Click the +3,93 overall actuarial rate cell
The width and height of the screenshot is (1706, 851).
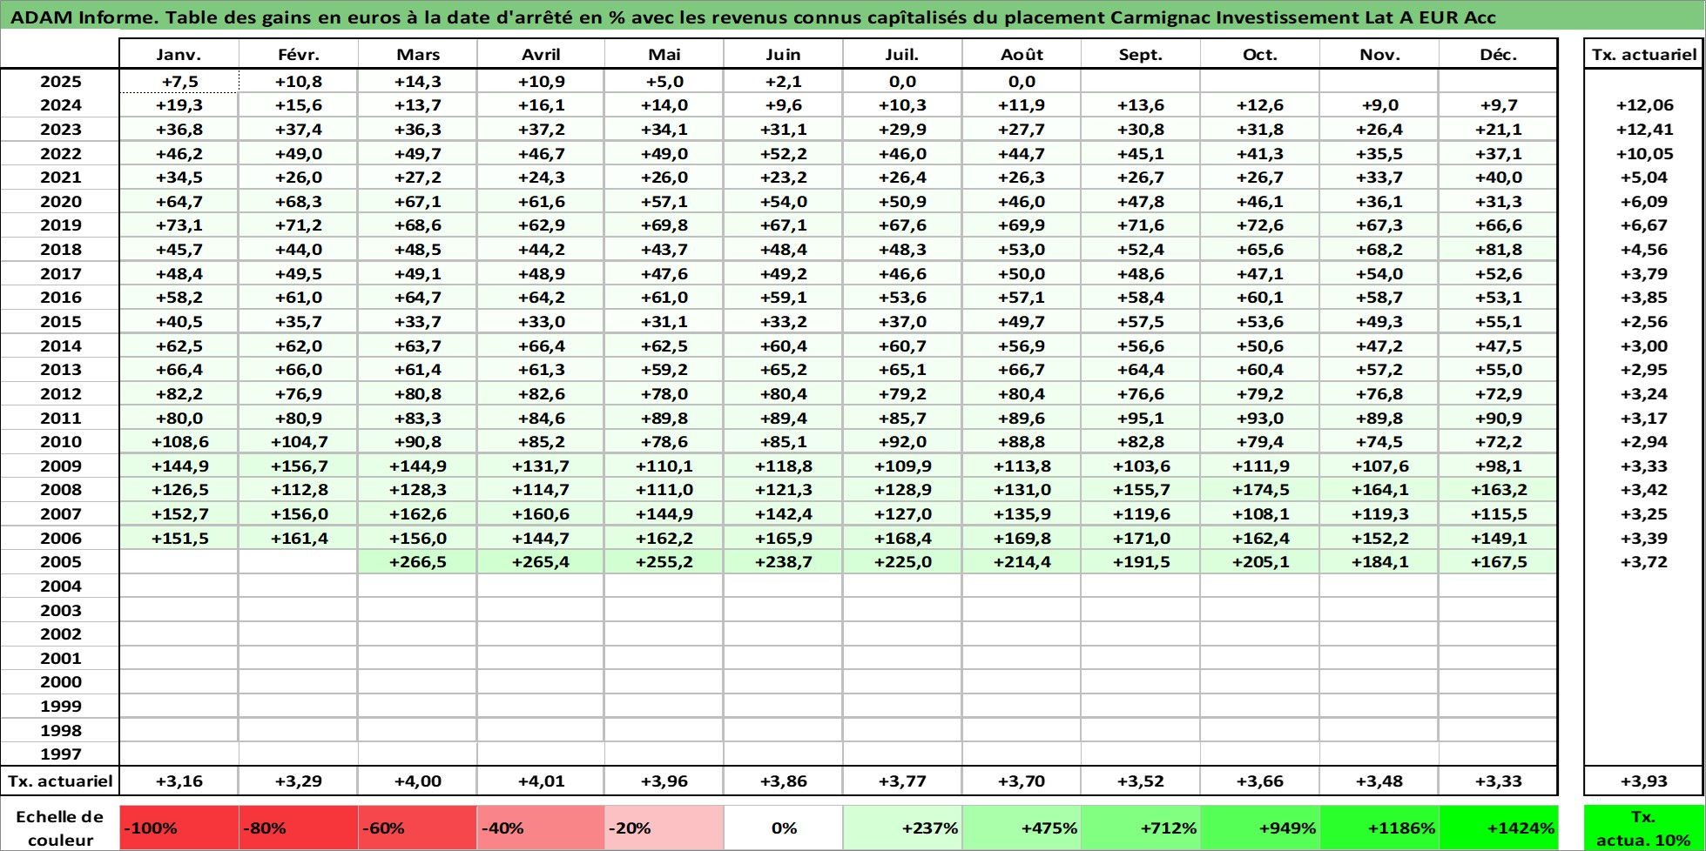[1643, 781]
